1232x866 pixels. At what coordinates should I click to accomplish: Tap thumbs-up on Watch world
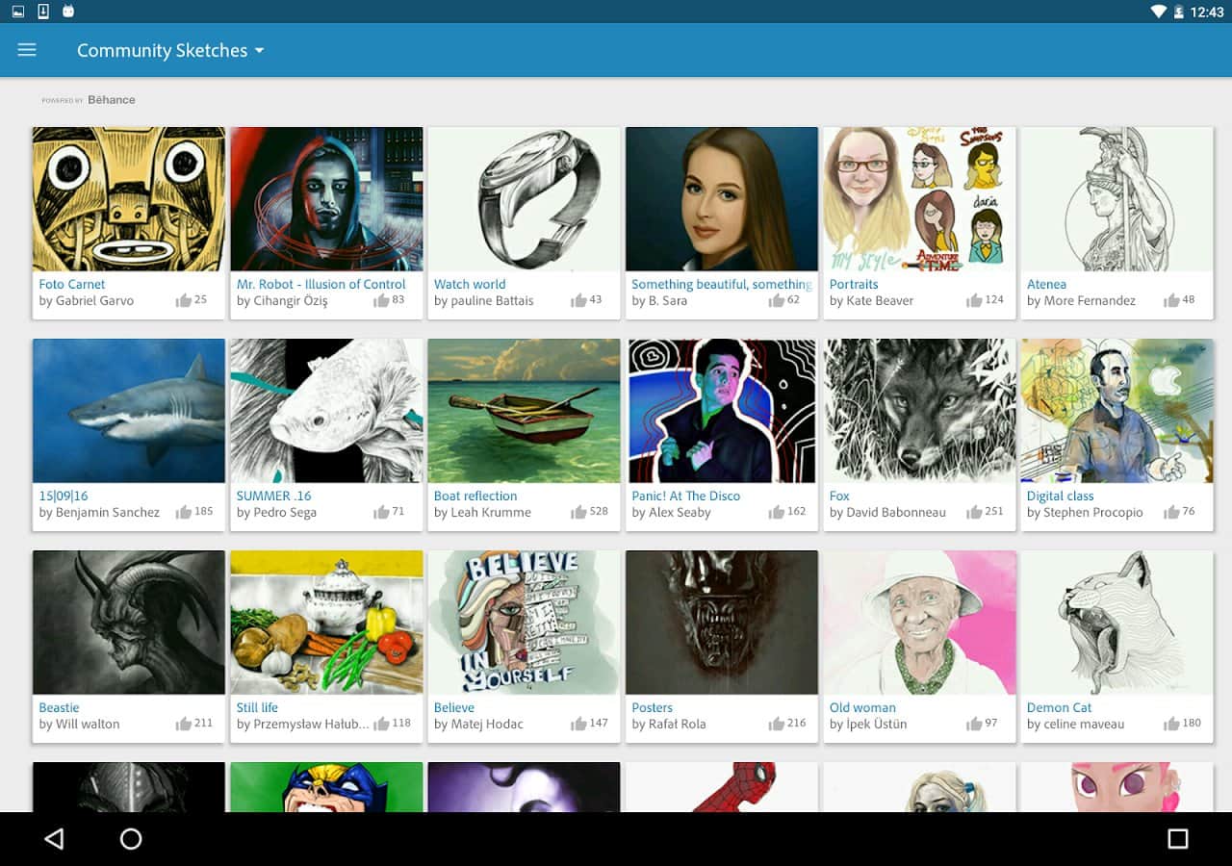(x=578, y=300)
